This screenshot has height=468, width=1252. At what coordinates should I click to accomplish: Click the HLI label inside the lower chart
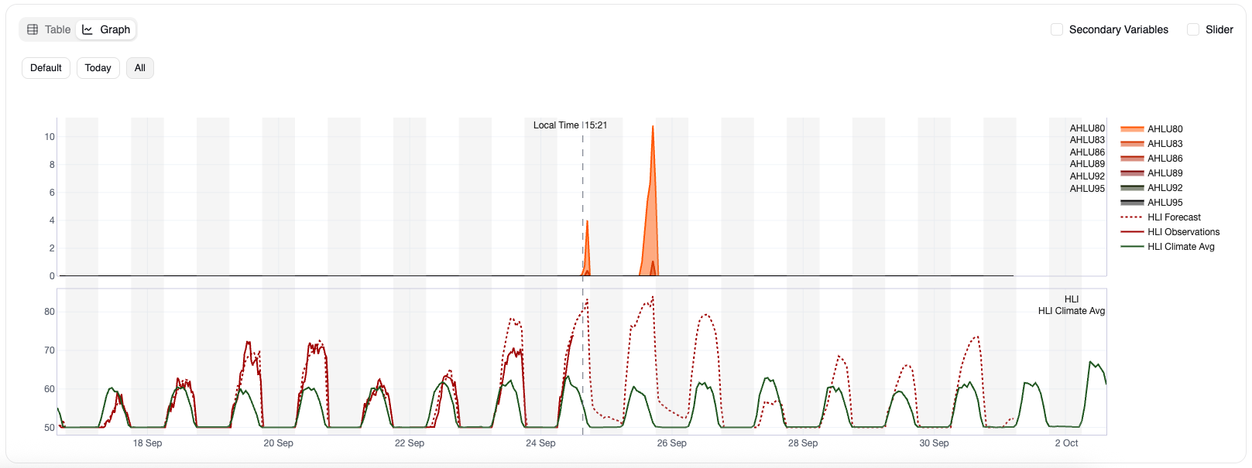[1072, 299]
